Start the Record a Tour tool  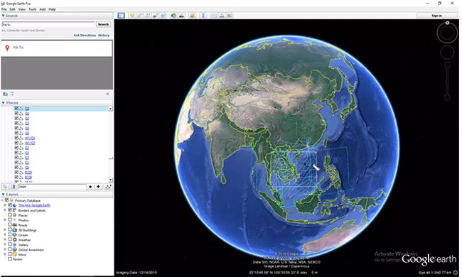[x=163, y=16]
